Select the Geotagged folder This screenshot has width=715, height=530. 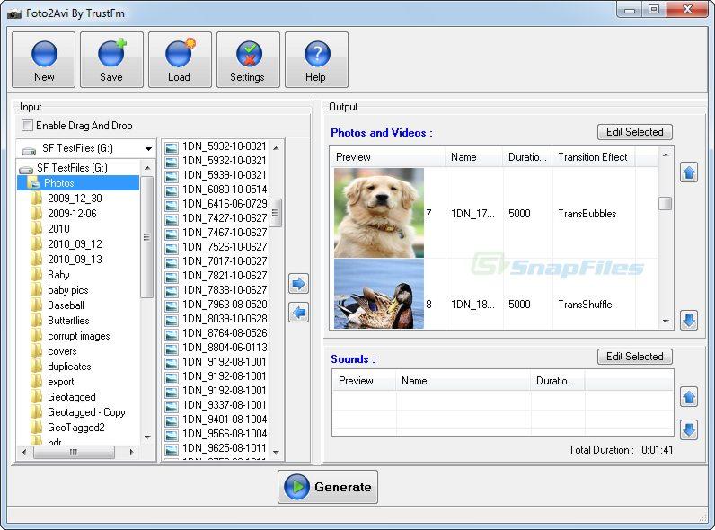[x=72, y=397]
